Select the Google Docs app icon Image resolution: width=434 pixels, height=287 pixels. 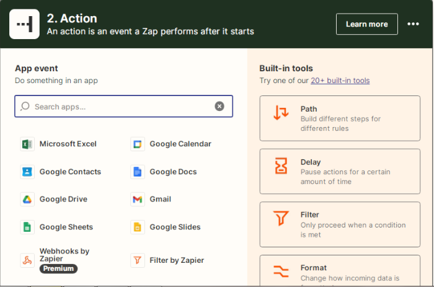tap(138, 172)
